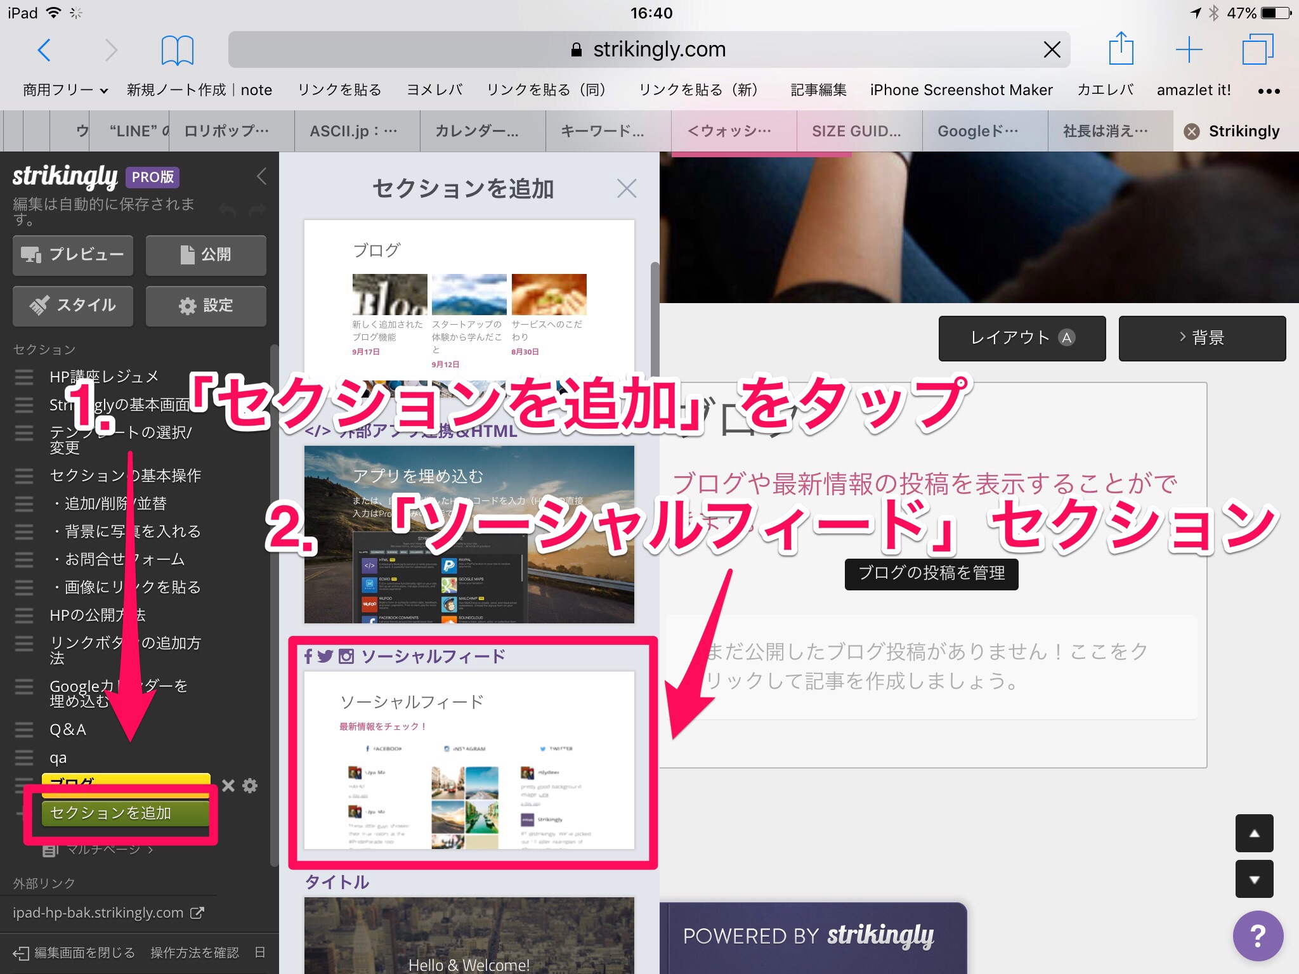The height and width of the screenshot is (974, 1299).
Task: Delete ブログ section with X icon
Action: (228, 786)
